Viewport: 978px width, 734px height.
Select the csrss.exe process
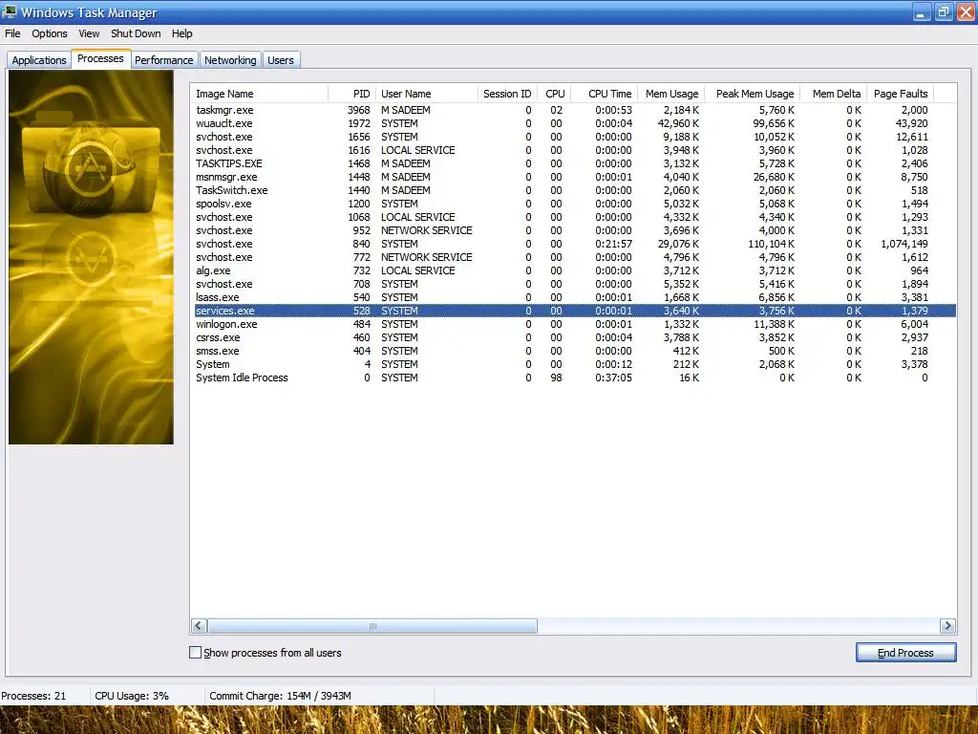point(575,337)
